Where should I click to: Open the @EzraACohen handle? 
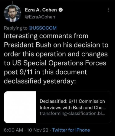pos(40,17)
